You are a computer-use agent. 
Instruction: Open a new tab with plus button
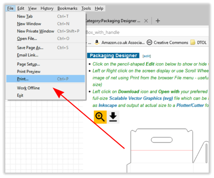(158, 21)
